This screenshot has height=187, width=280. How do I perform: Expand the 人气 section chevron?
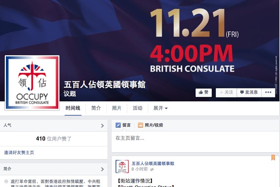coord(102,126)
